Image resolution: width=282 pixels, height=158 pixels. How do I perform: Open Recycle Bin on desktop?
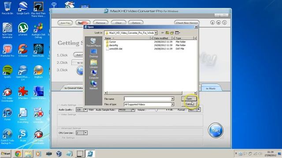coord(7,8)
